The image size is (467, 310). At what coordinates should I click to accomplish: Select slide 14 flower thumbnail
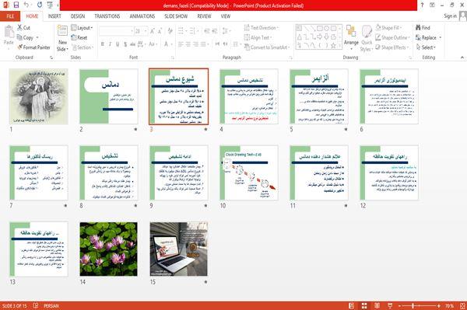pyautogui.click(x=109, y=249)
